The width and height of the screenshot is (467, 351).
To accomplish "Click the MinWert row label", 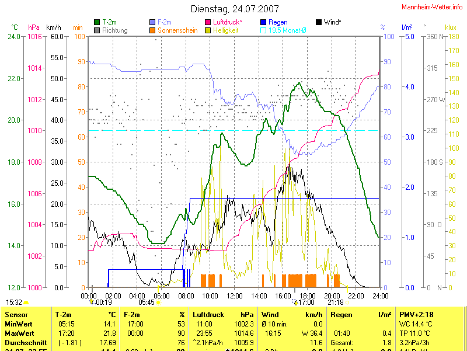I will [x=19, y=324].
